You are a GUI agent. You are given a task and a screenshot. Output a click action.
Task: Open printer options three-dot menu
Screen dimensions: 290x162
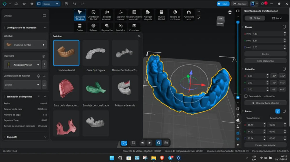click(44, 65)
